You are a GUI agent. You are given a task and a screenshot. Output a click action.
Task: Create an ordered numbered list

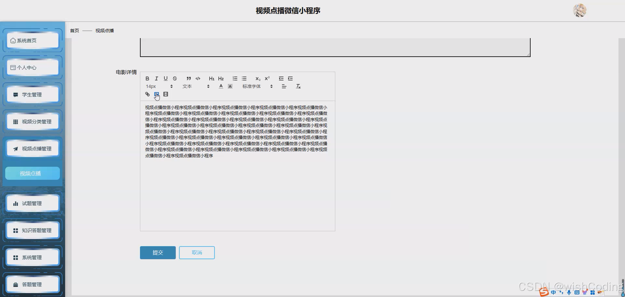(235, 78)
